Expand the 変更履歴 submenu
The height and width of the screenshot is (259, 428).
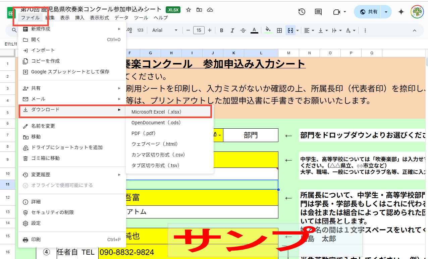coord(72,175)
